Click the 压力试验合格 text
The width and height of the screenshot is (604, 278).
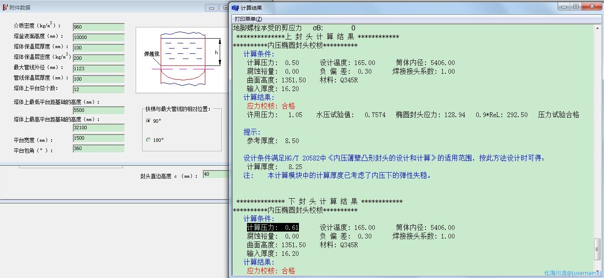[x=559, y=115]
